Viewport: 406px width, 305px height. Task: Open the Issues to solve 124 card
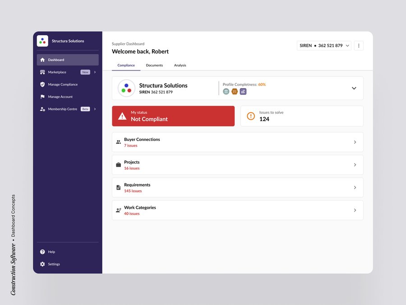pos(301,116)
